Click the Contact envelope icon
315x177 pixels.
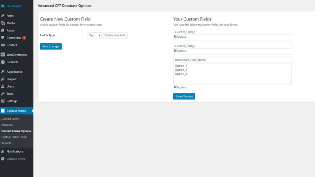tap(3, 45)
